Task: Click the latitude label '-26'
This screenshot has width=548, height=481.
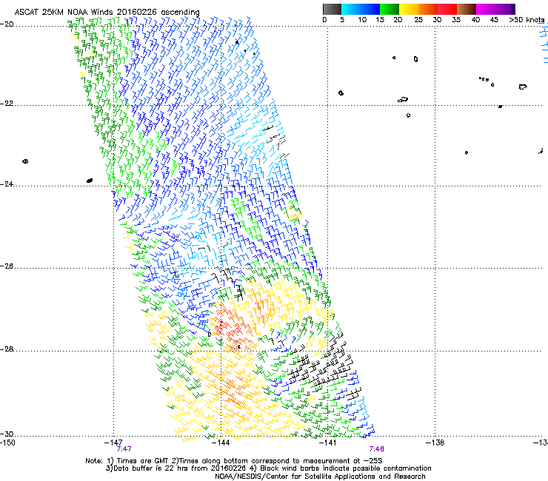Action: coord(7,266)
